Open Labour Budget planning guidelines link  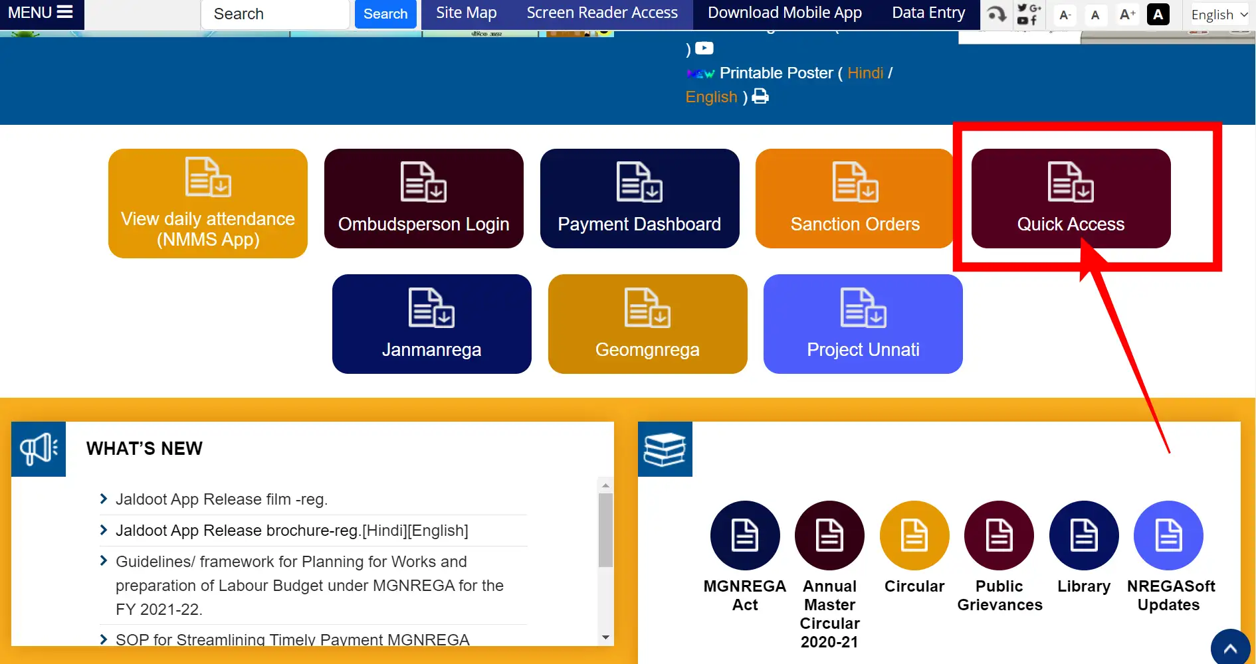[310, 586]
